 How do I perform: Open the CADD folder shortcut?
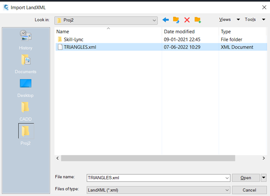click(x=25, y=111)
